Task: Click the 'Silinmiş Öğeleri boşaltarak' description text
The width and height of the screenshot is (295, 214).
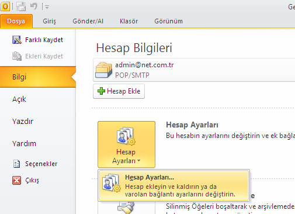Action: pyautogui.click(x=230, y=206)
